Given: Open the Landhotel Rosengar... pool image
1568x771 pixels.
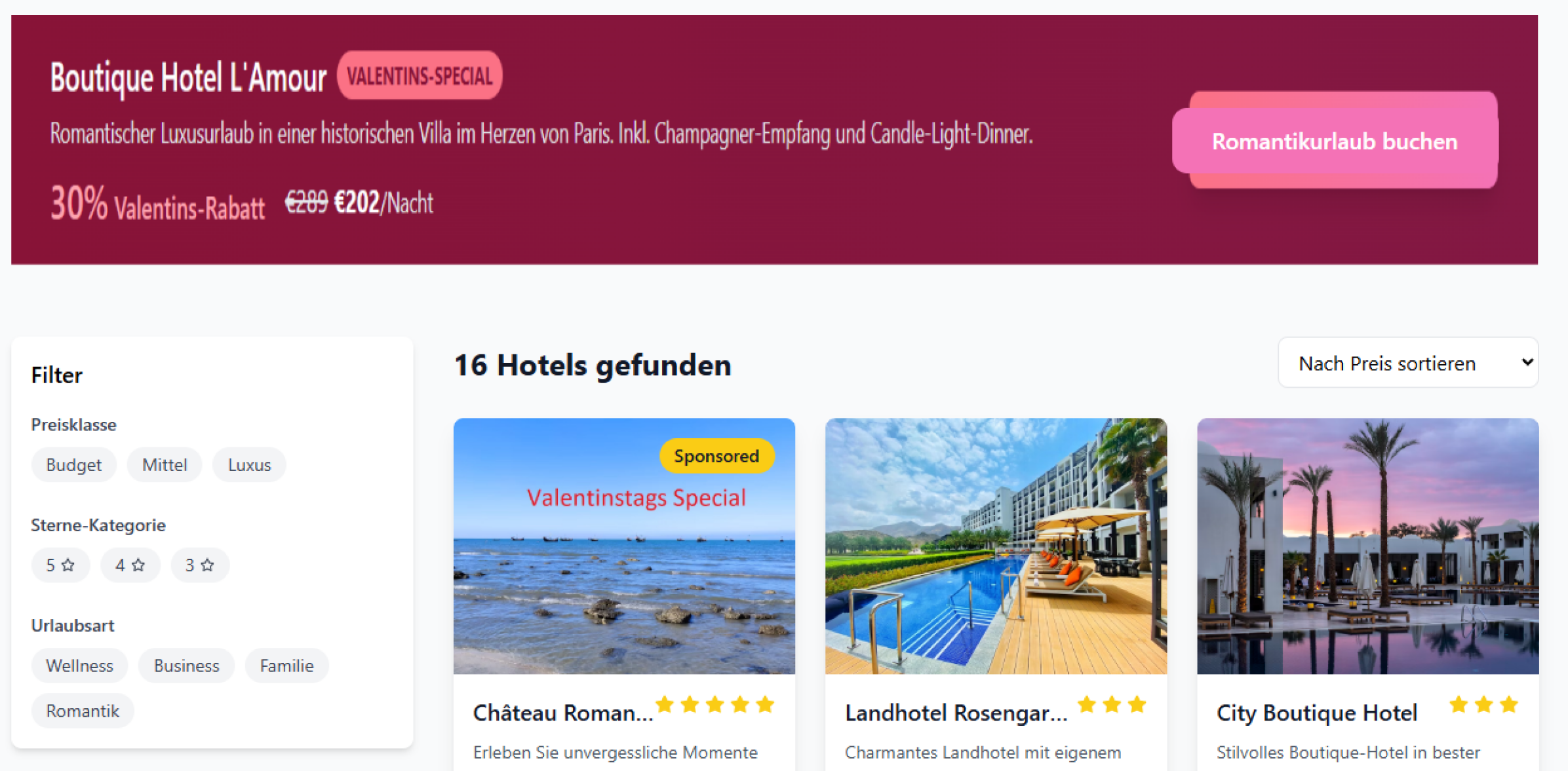Looking at the screenshot, I should tap(996, 546).
